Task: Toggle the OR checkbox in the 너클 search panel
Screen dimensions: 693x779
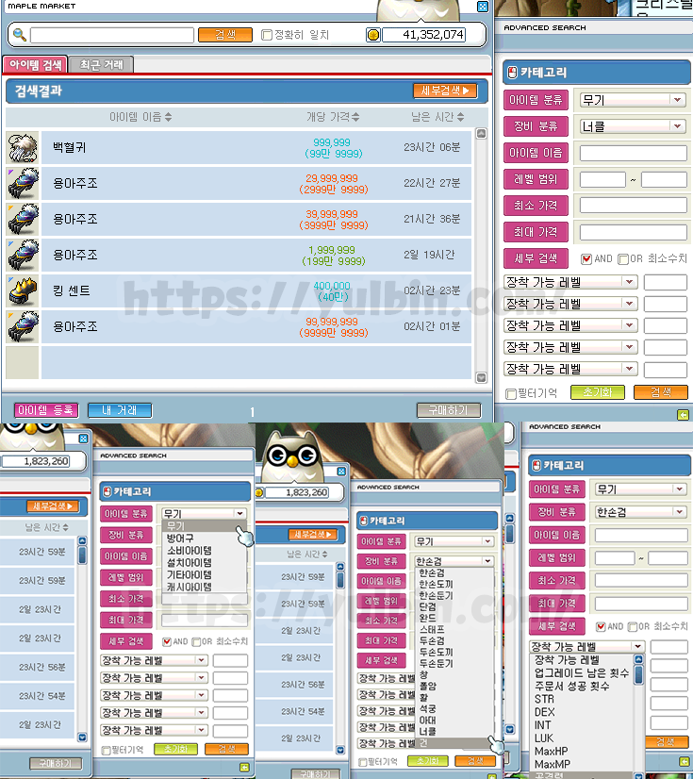Action: (x=623, y=258)
